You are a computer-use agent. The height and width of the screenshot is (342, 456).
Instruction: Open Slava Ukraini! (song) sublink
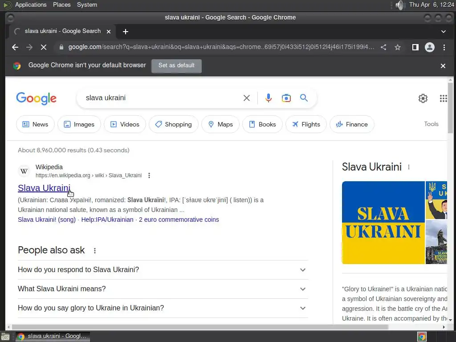(x=46, y=220)
